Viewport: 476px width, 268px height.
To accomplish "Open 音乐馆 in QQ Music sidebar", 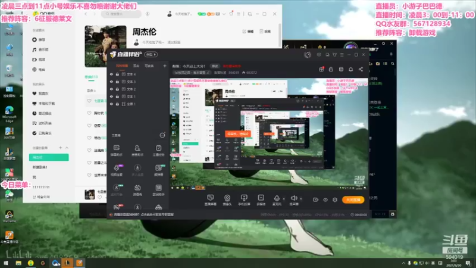I will (x=40, y=49).
